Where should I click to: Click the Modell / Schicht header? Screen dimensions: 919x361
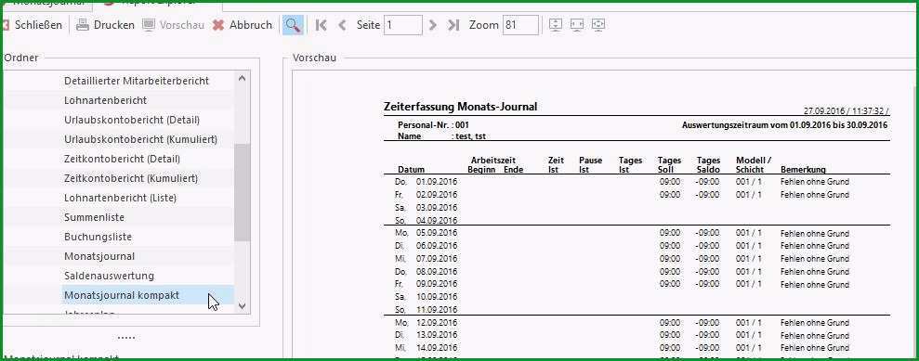tap(754, 165)
